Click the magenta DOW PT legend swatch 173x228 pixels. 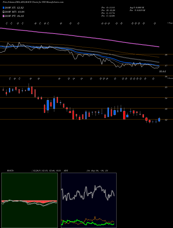3,16
